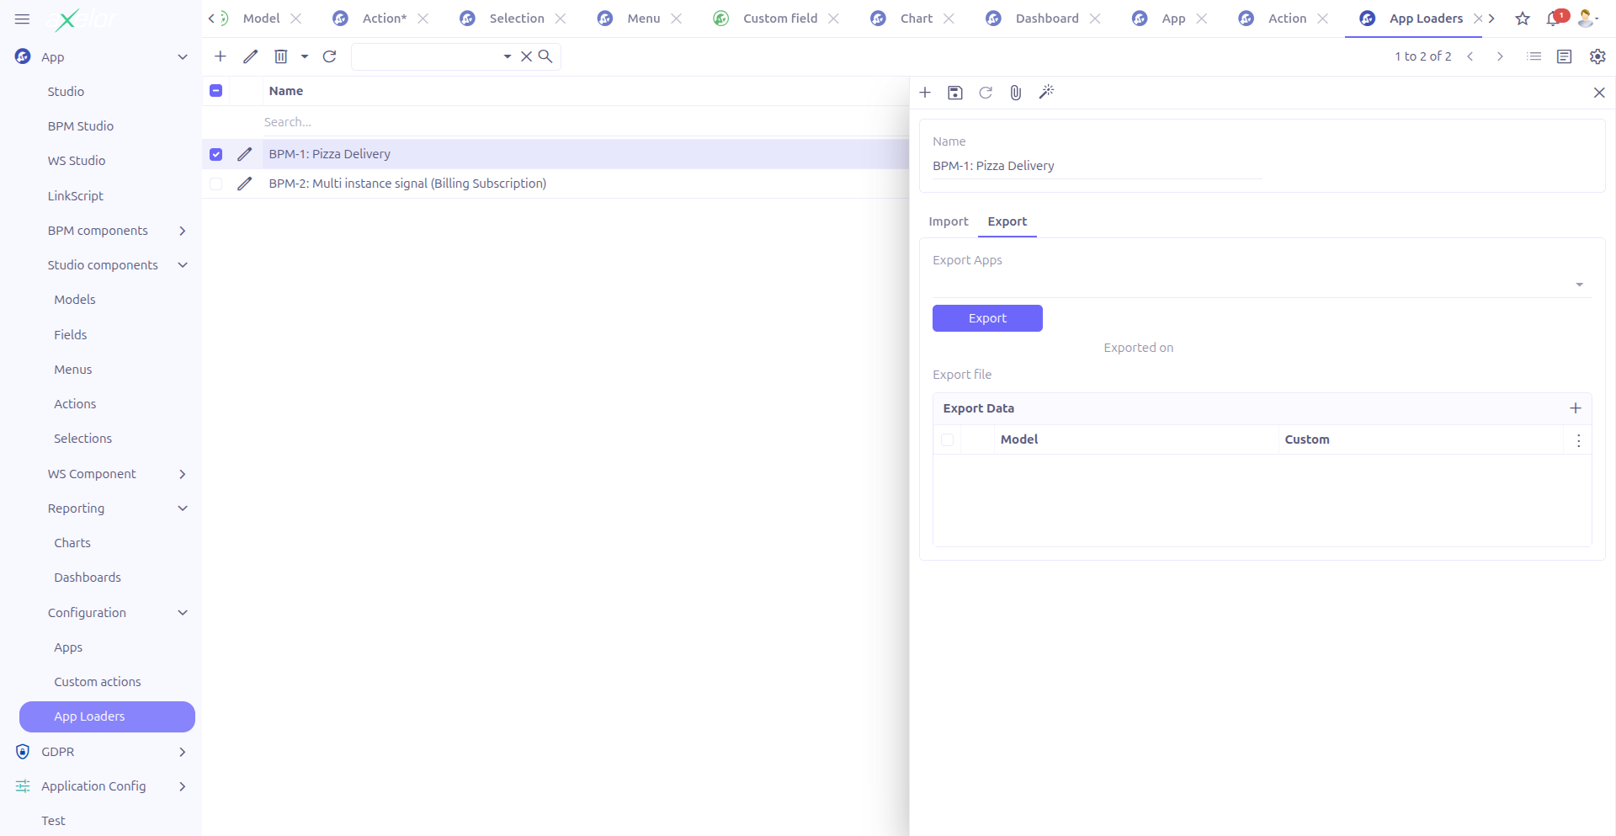1616x836 pixels.
Task: Open Custom actions in the sidebar
Action: (x=98, y=682)
